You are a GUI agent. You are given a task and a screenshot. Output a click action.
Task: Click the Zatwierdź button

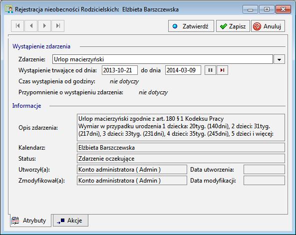click(191, 26)
